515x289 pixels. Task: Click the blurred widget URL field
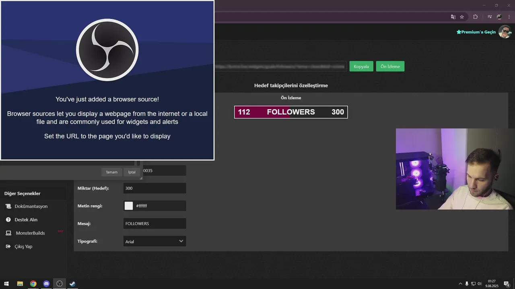(x=280, y=66)
